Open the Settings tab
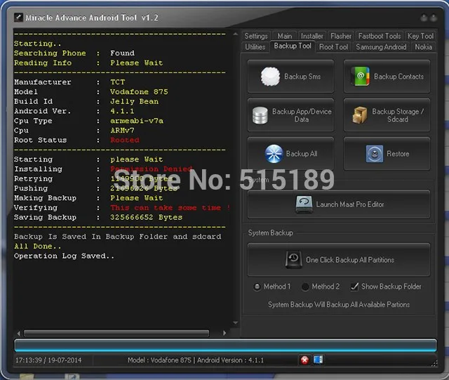The image size is (449, 380). tap(255, 36)
